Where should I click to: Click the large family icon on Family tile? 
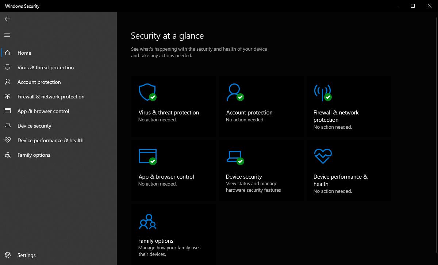147,222
